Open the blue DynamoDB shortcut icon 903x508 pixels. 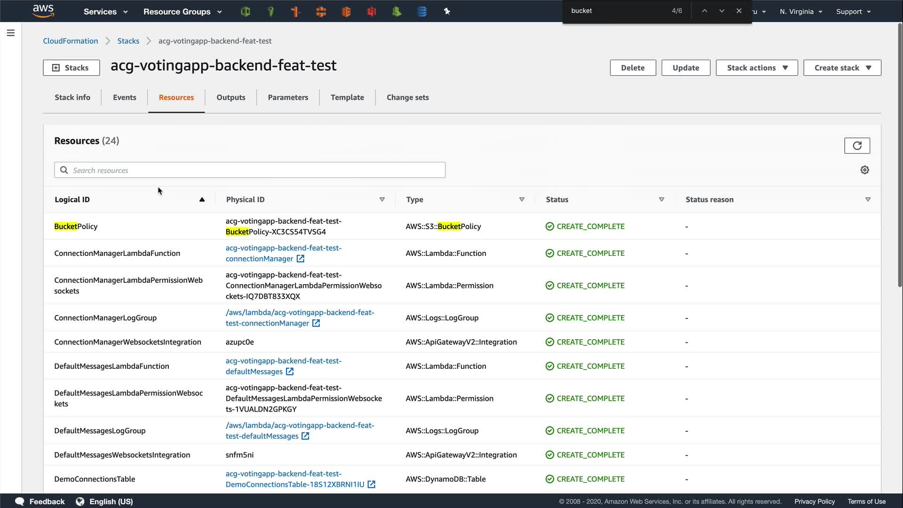[x=422, y=12]
